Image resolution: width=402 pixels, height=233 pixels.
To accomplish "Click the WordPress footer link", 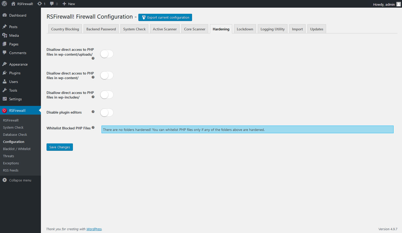I will 94,229.
